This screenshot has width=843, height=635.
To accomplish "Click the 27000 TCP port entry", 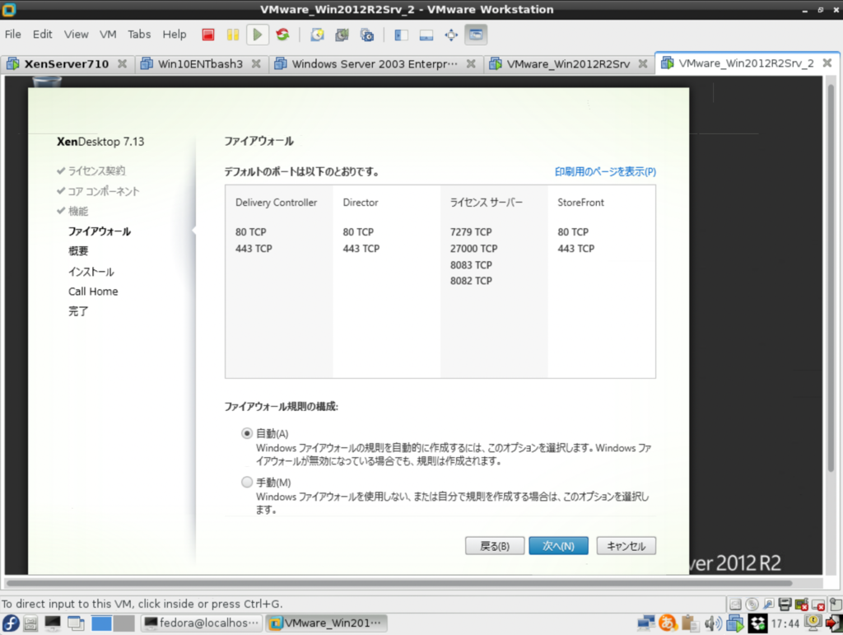I will pos(473,249).
